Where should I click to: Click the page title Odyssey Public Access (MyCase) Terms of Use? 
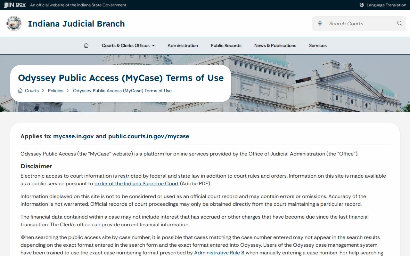coord(121,78)
